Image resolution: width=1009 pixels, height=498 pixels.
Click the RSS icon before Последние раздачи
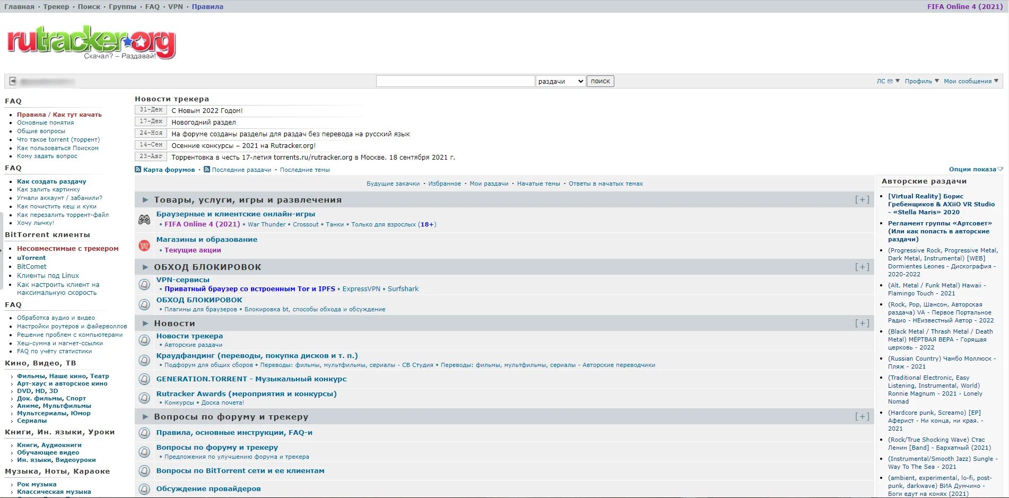coord(207,170)
